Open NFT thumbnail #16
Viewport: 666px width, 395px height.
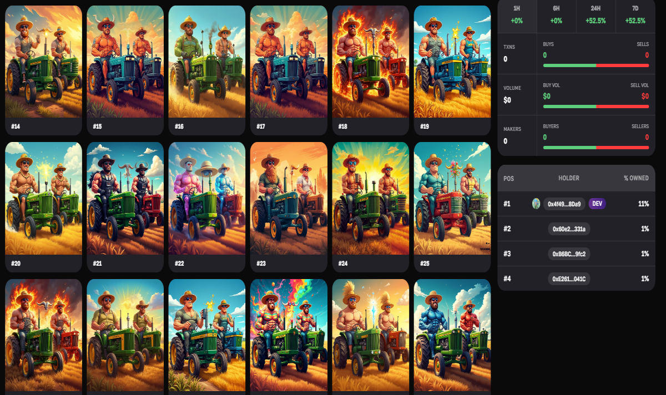tap(207, 62)
